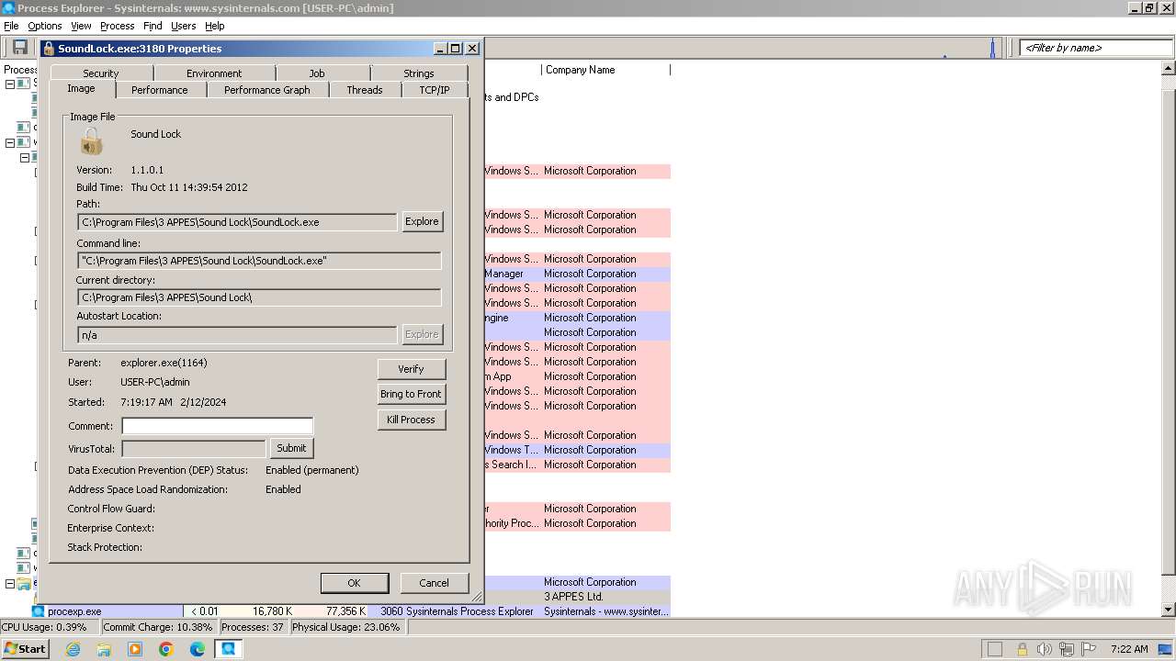Open the Options menu
The height and width of the screenshot is (661, 1176).
[x=45, y=26]
